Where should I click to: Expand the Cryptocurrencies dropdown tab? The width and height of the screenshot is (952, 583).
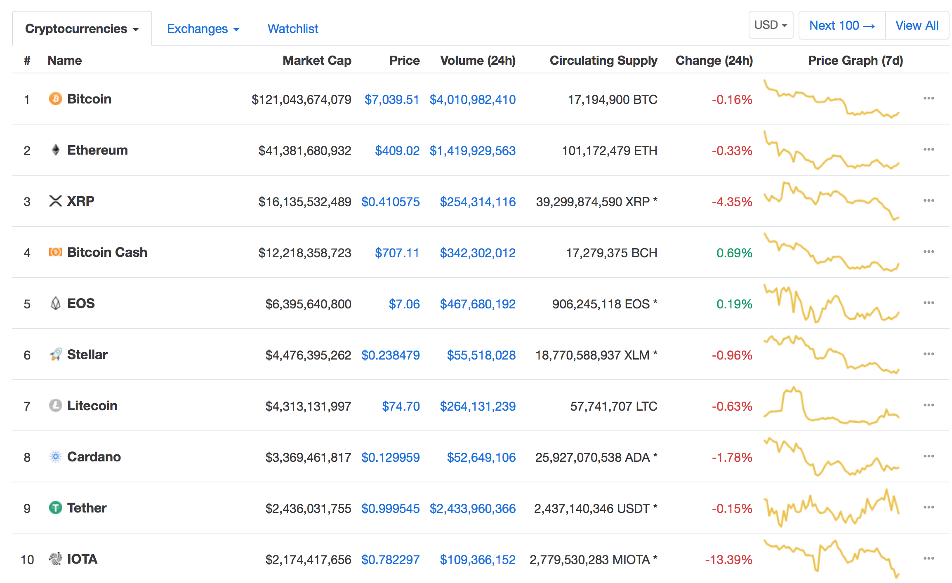point(82,28)
